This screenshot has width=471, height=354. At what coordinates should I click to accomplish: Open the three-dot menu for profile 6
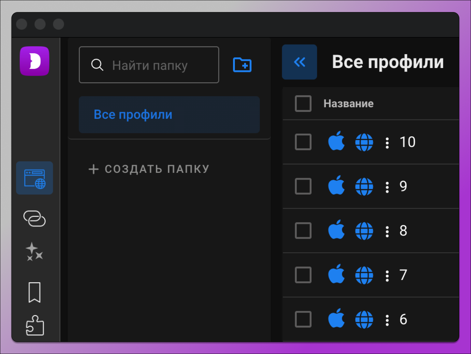[387, 319]
